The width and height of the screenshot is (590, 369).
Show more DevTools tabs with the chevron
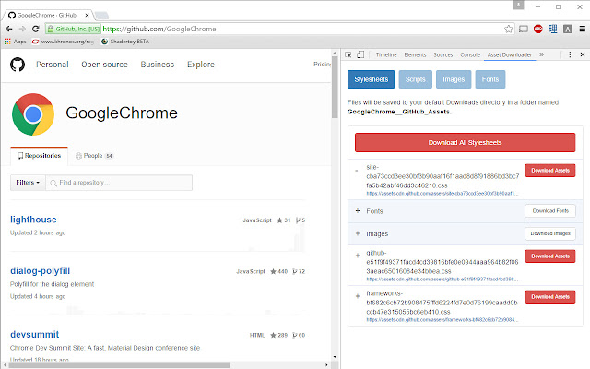click(541, 54)
